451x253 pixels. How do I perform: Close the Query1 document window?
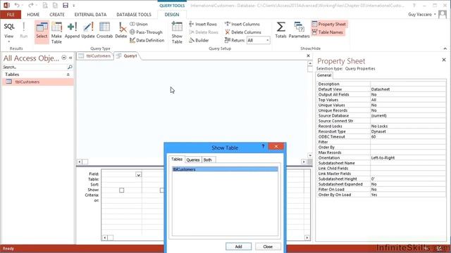[309, 56]
